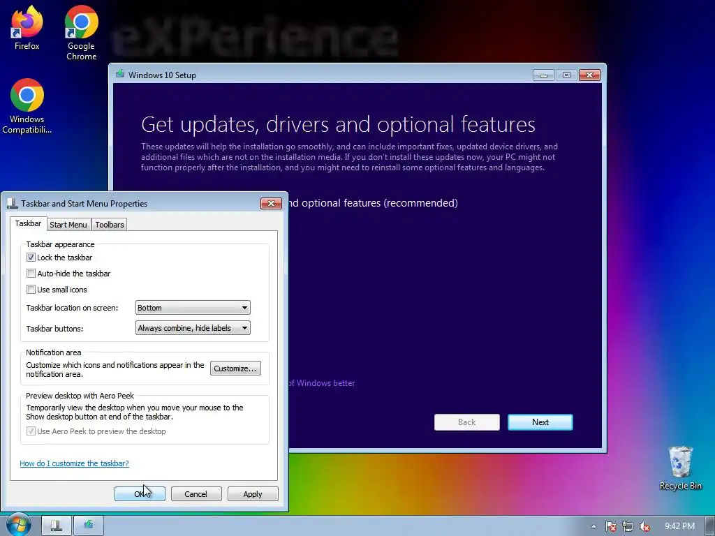Open the Windows Compatibili... desktop icon
This screenshot has height=536, width=715.
[27, 106]
